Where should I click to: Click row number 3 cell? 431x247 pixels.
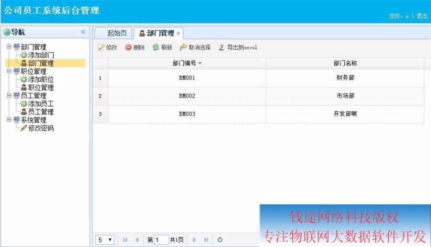[x=101, y=114]
